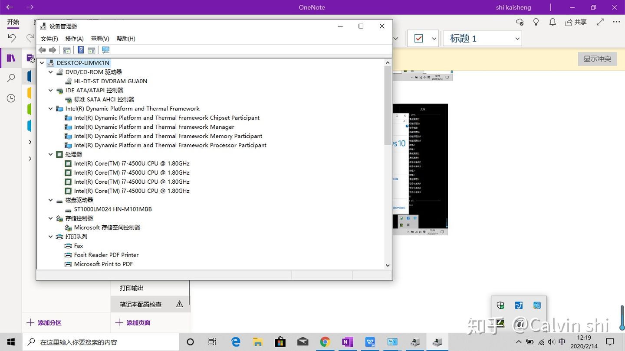Open the Wi-Fi network tray icon

click(x=541, y=342)
